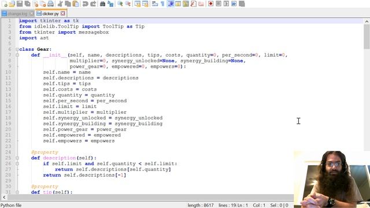Screen dimensions: 370x208
Task: Click 'self.multiplier = multiplier' line
Action: [85, 112]
